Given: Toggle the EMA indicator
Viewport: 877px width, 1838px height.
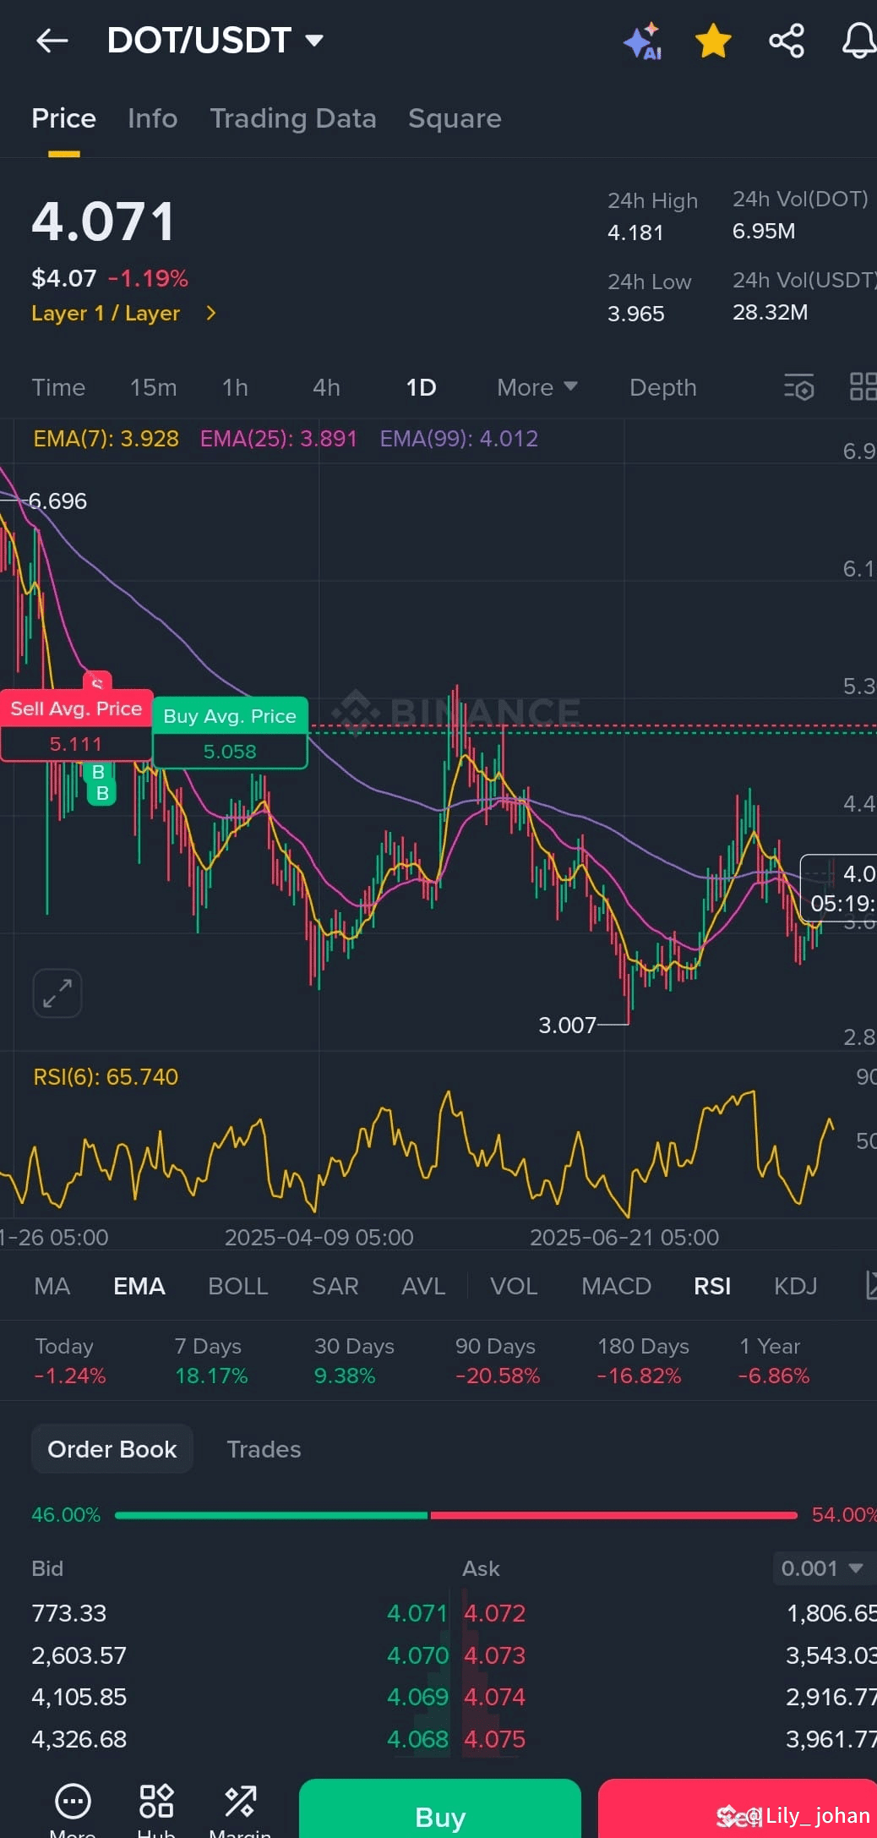Looking at the screenshot, I should tap(139, 1286).
